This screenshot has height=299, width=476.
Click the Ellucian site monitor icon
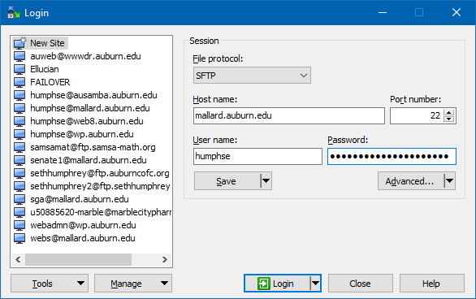pos(19,69)
